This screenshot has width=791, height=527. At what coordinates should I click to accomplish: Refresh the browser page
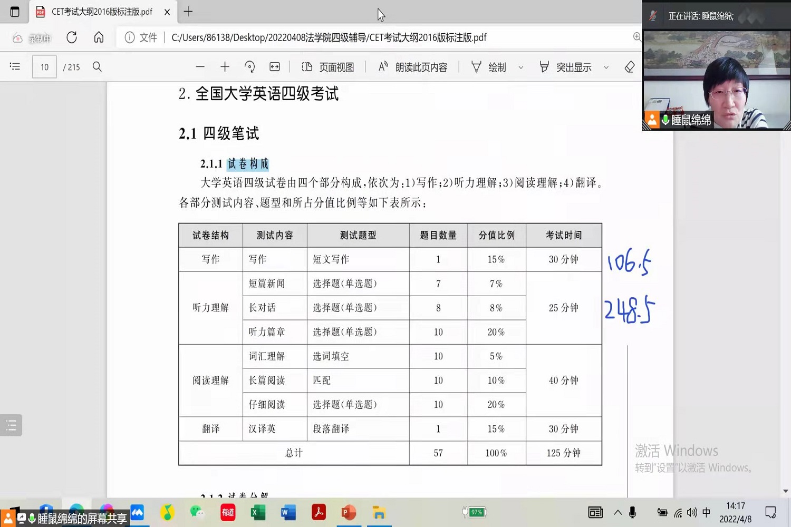72,37
